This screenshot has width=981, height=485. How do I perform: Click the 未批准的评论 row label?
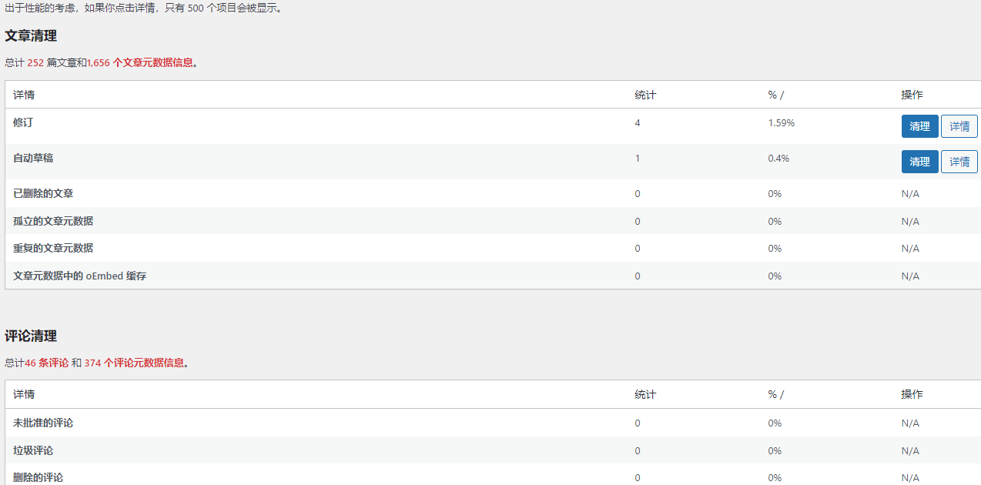pyautogui.click(x=43, y=423)
